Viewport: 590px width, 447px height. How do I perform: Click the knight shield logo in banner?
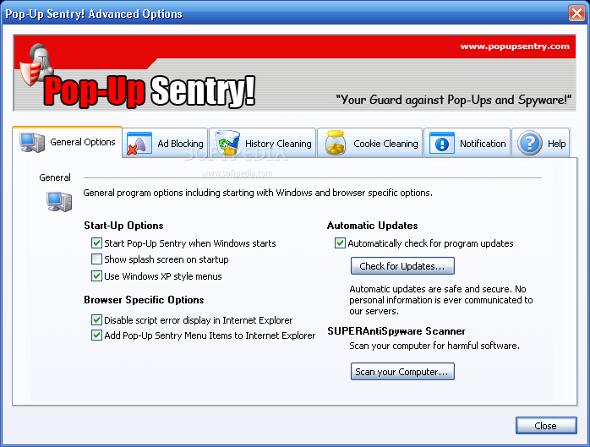coord(37,65)
